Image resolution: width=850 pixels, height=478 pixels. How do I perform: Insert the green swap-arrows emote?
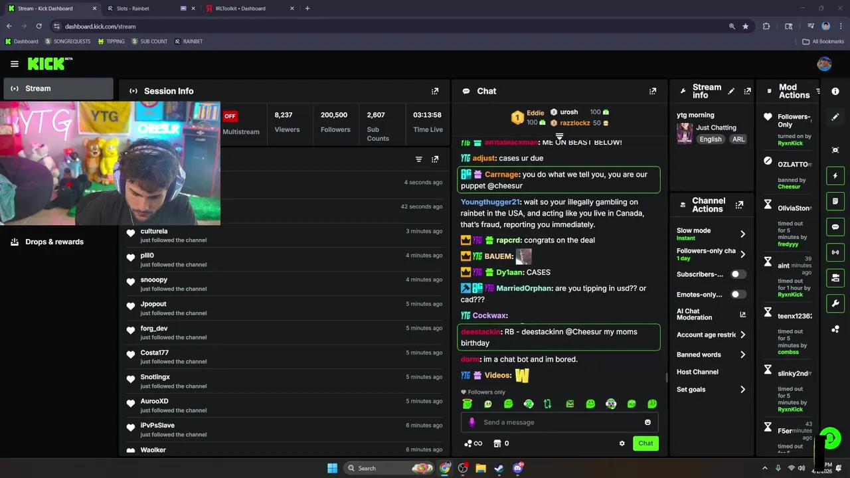point(548,404)
